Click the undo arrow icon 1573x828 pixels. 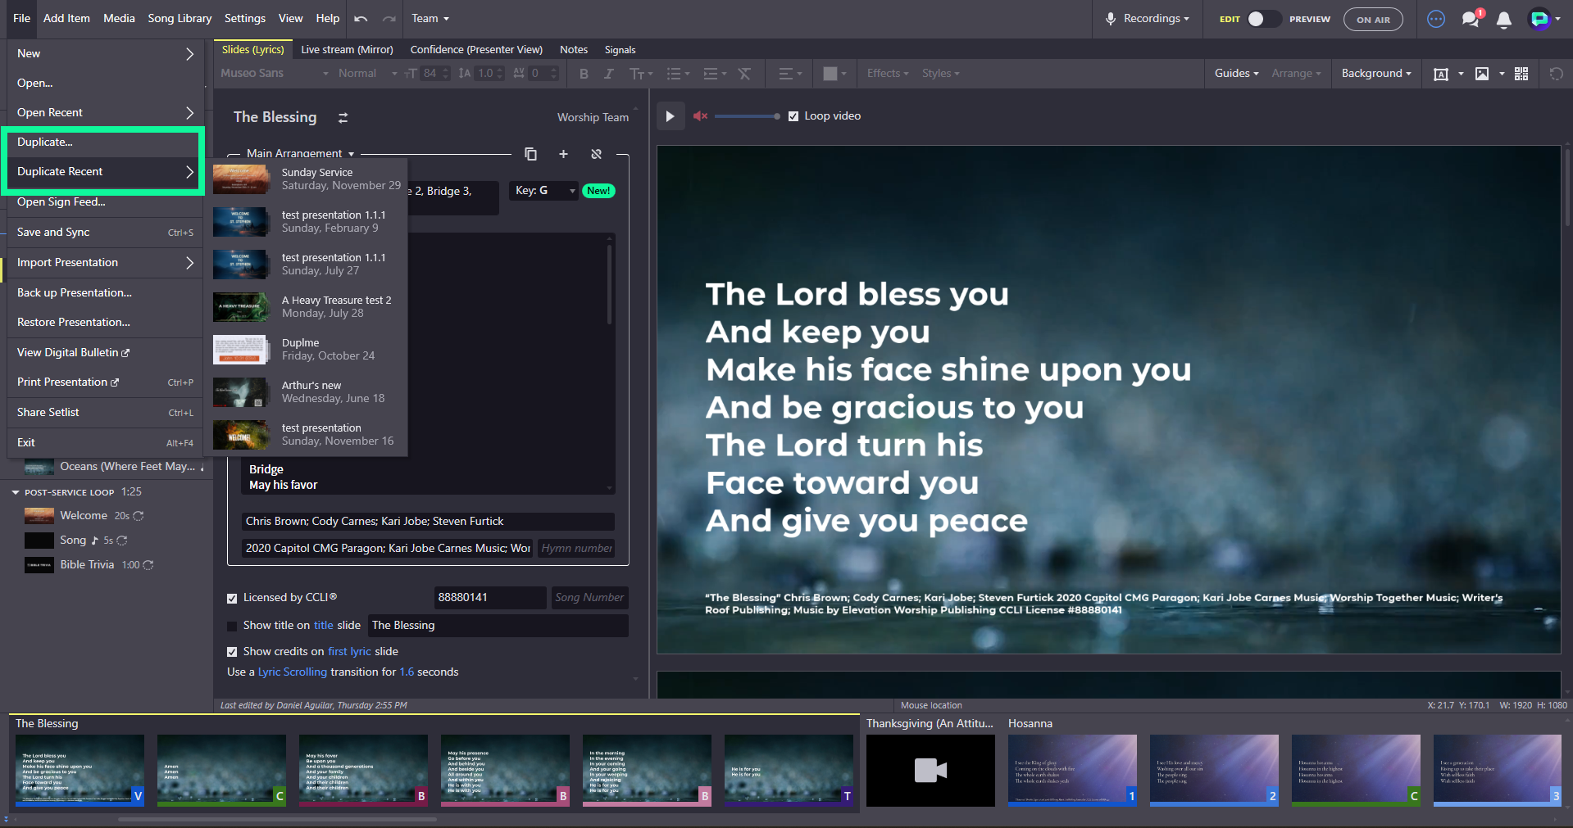361,18
